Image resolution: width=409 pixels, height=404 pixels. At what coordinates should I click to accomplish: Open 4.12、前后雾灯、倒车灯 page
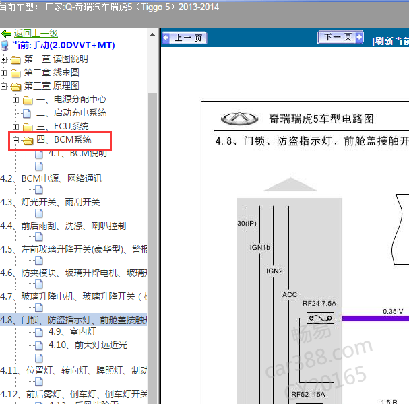coord(73,394)
